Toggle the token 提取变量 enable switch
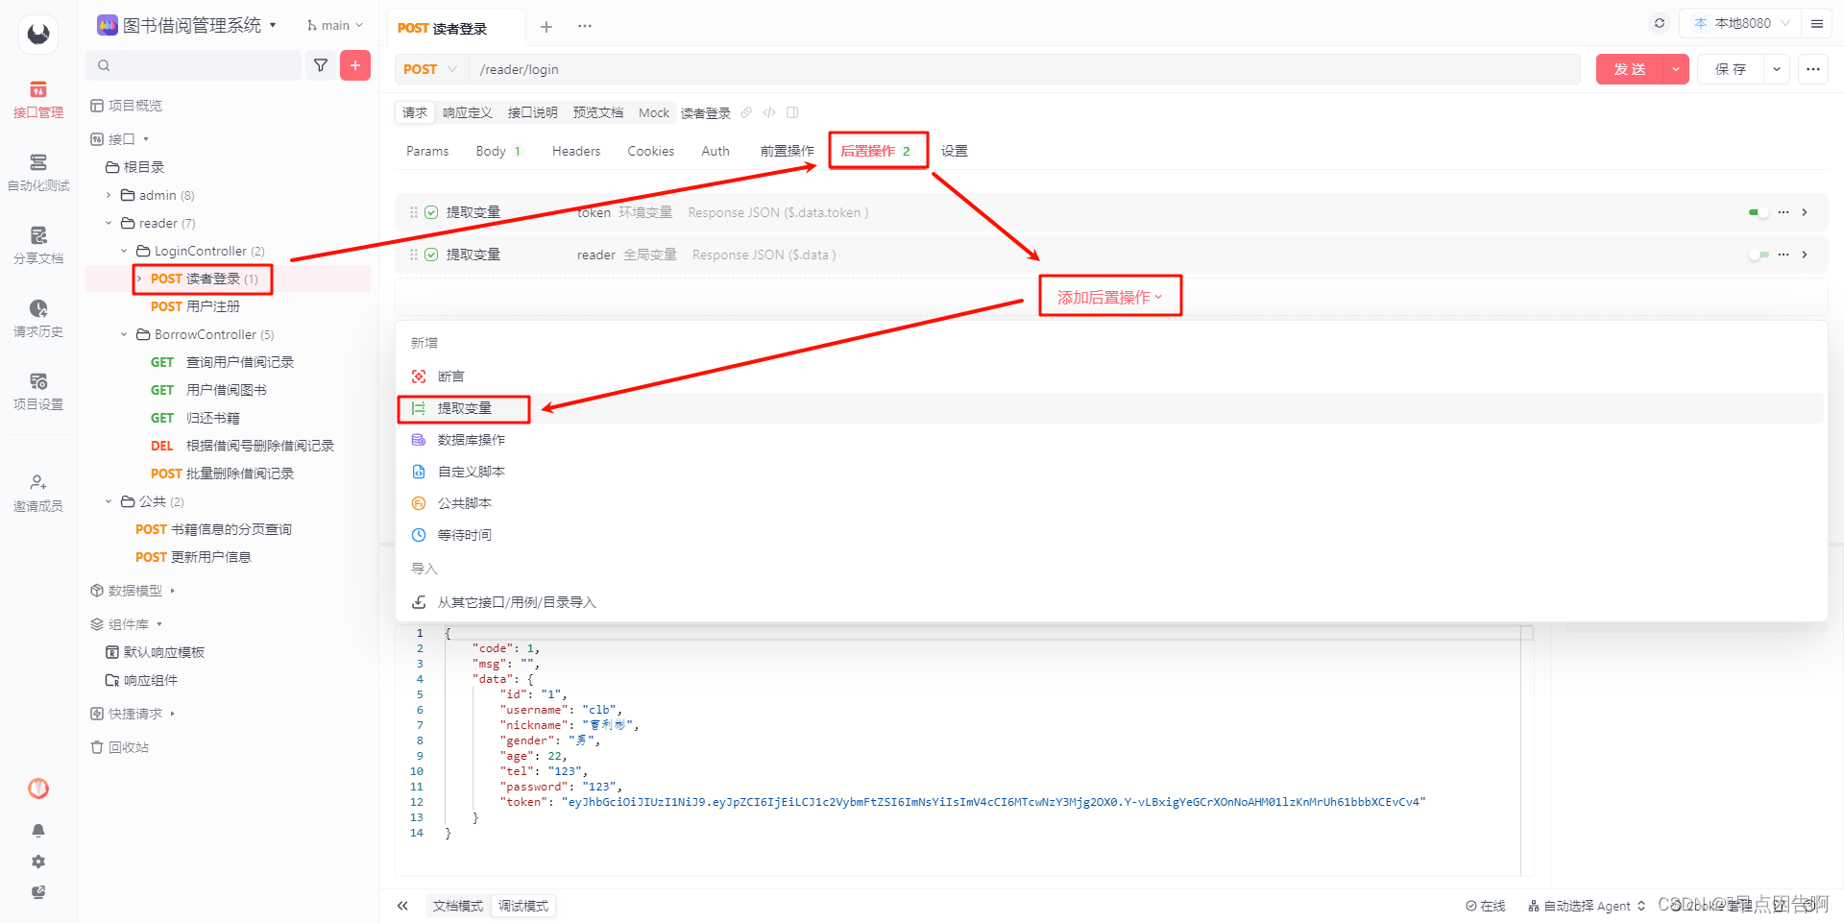The image size is (1844, 923). (x=1758, y=212)
